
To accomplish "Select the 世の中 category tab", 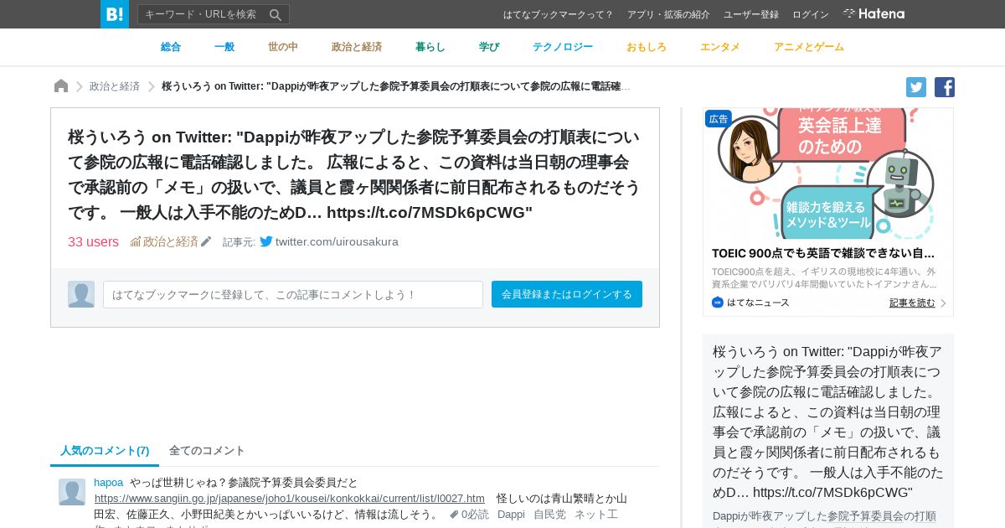I will click(x=283, y=47).
